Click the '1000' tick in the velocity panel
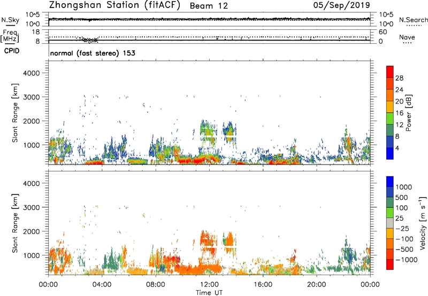428x296 pixels. click(x=32, y=255)
